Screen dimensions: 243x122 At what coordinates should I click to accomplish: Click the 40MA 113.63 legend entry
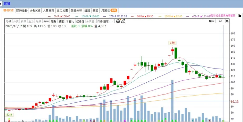199,16
